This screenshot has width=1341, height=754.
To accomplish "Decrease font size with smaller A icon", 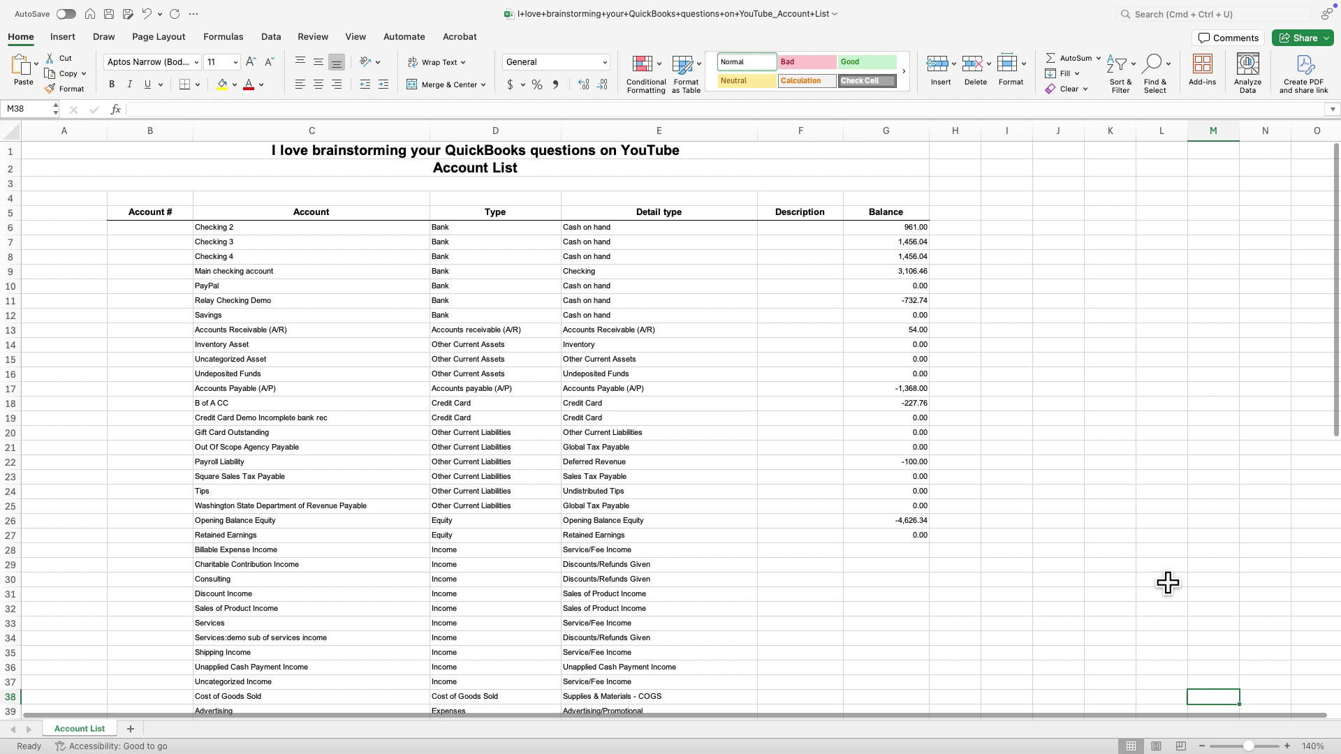I will pos(270,62).
